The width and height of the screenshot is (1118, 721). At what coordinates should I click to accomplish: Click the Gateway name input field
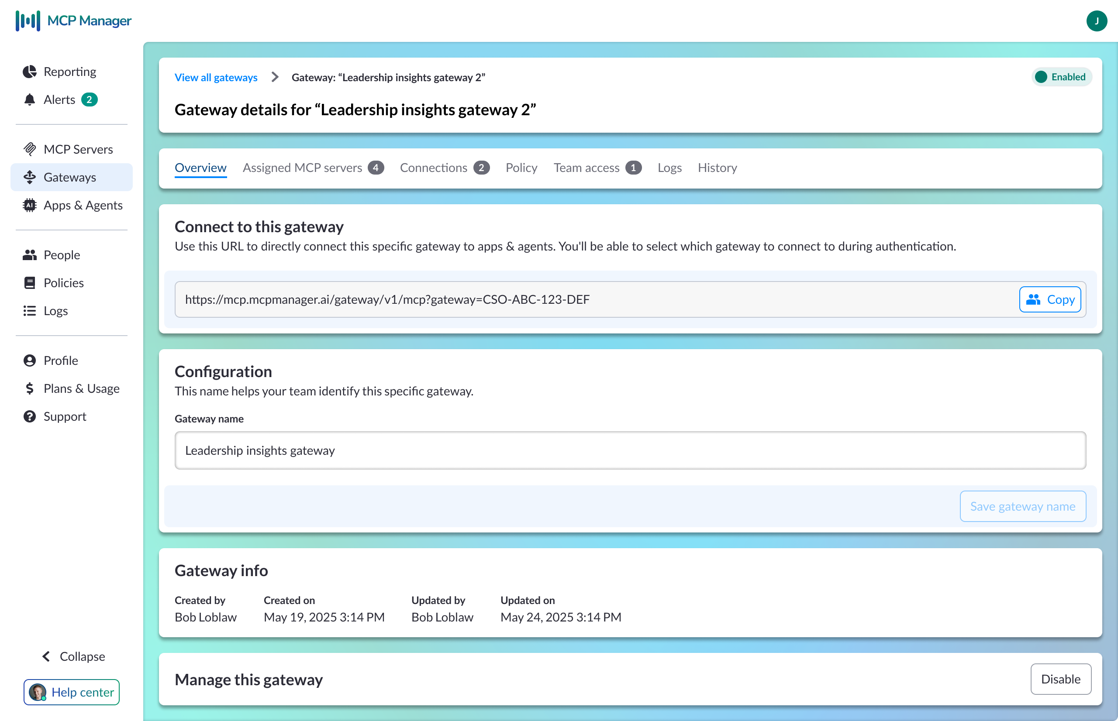click(x=630, y=450)
